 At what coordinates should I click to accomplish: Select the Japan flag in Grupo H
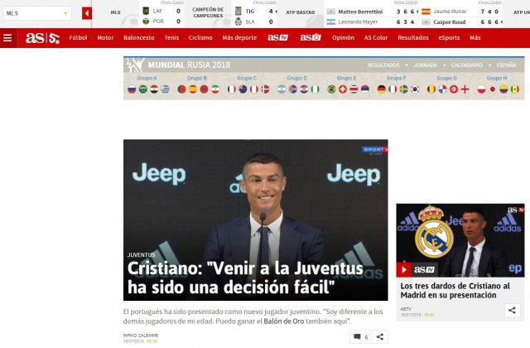coord(493,89)
